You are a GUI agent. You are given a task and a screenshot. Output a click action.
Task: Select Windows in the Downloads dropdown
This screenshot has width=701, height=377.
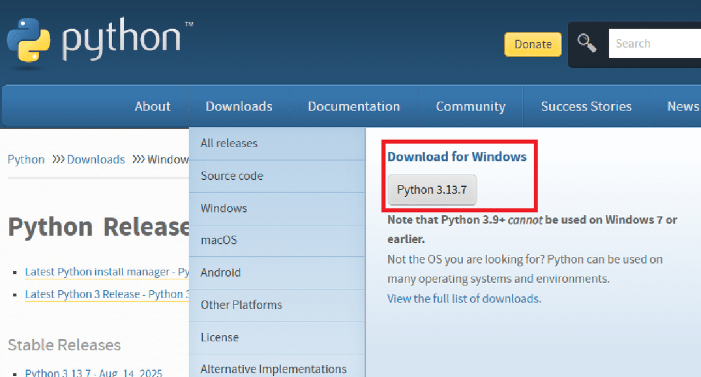coord(224,208)
